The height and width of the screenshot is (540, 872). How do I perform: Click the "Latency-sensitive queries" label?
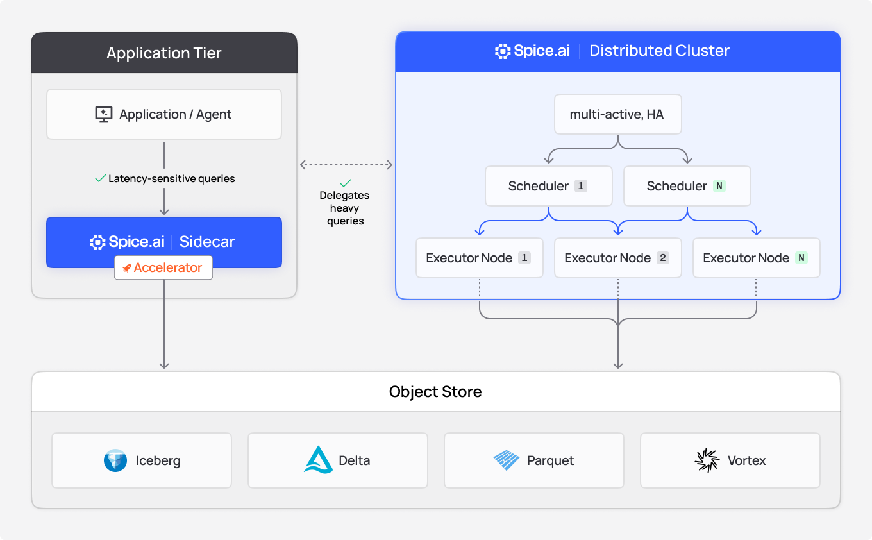tap(172, 179)
